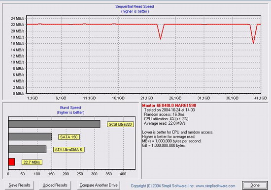Close the dialog with Done
The width and height of the screenshot is (271, 190).
(x=255, y=185)
